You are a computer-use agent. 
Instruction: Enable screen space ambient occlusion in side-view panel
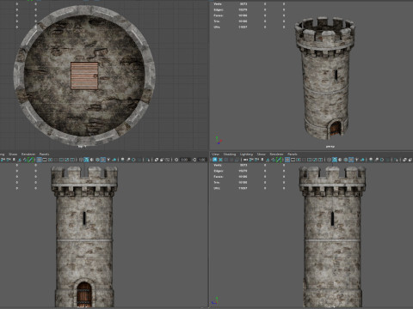371,160
